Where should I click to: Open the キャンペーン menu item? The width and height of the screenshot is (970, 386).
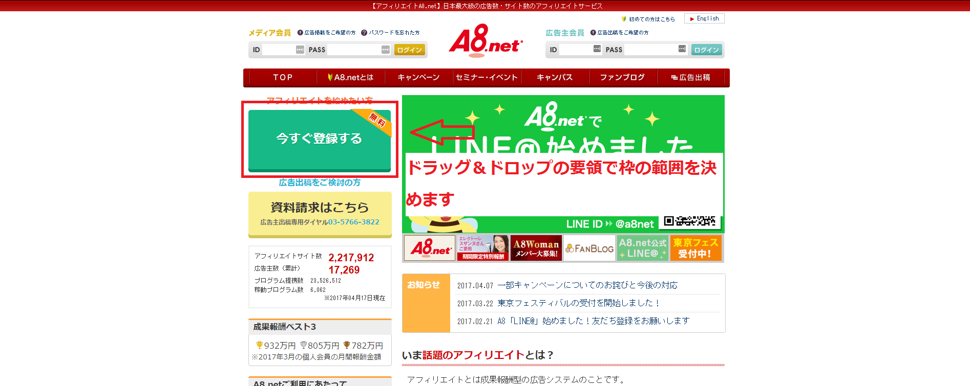pos(418,77)
